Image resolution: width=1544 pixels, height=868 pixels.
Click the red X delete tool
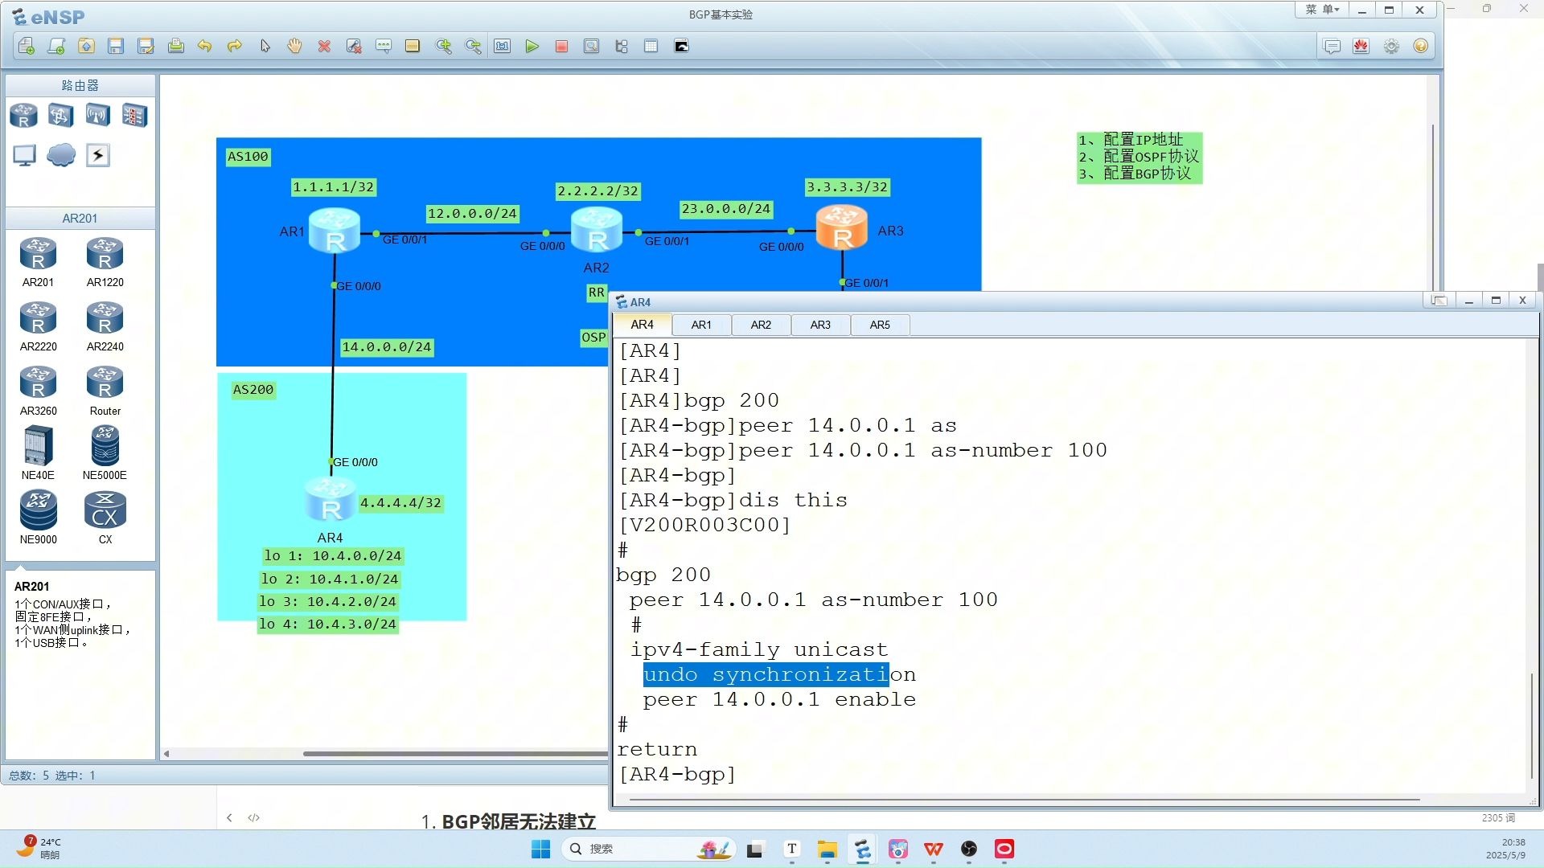point(324,47)
